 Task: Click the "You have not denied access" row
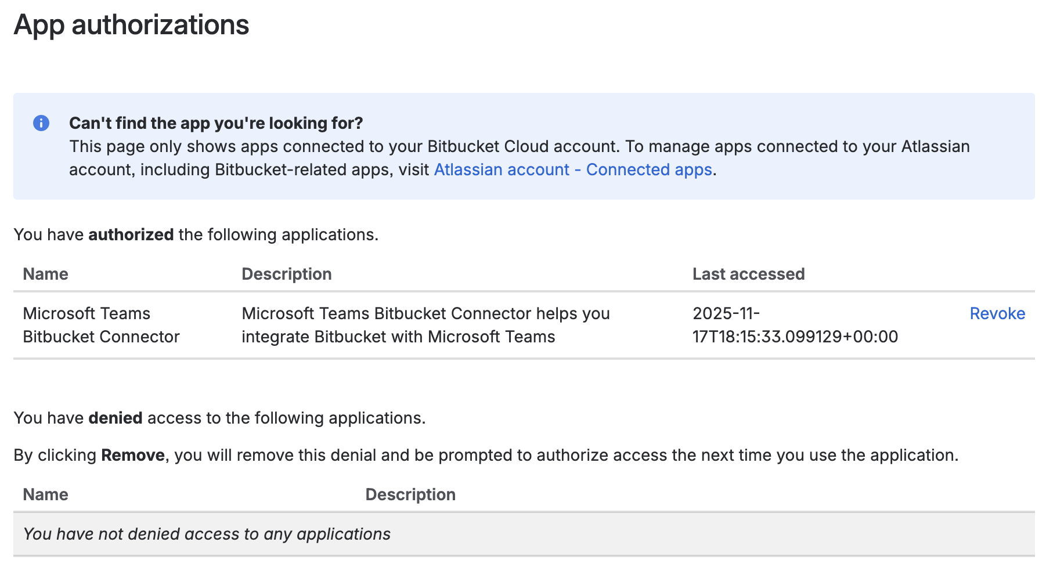pyautogui.click(x=207, y=534)
